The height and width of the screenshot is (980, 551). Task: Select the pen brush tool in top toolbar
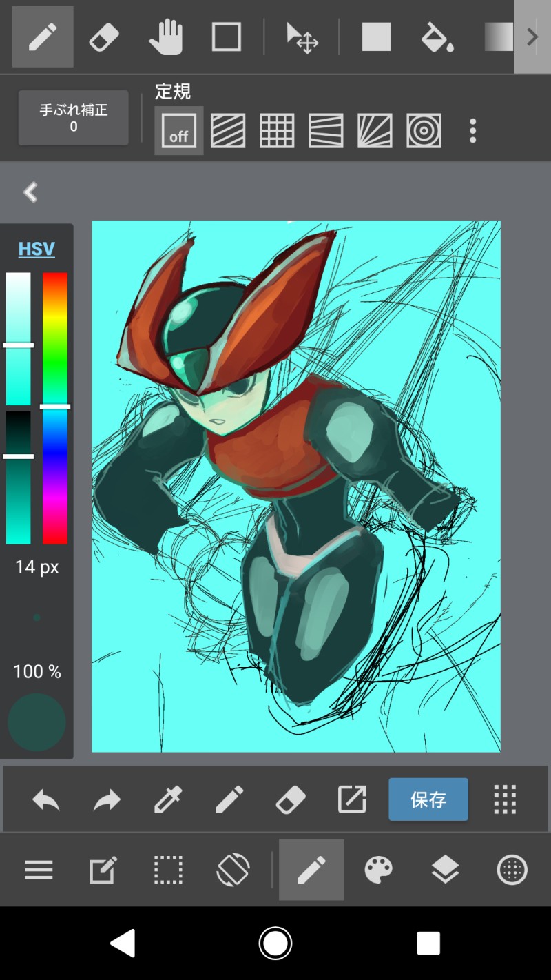43,37
